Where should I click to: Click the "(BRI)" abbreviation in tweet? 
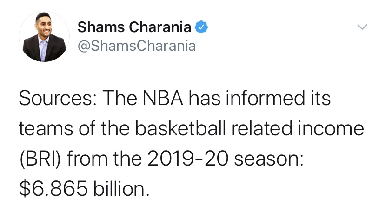[x=40, y=159]
